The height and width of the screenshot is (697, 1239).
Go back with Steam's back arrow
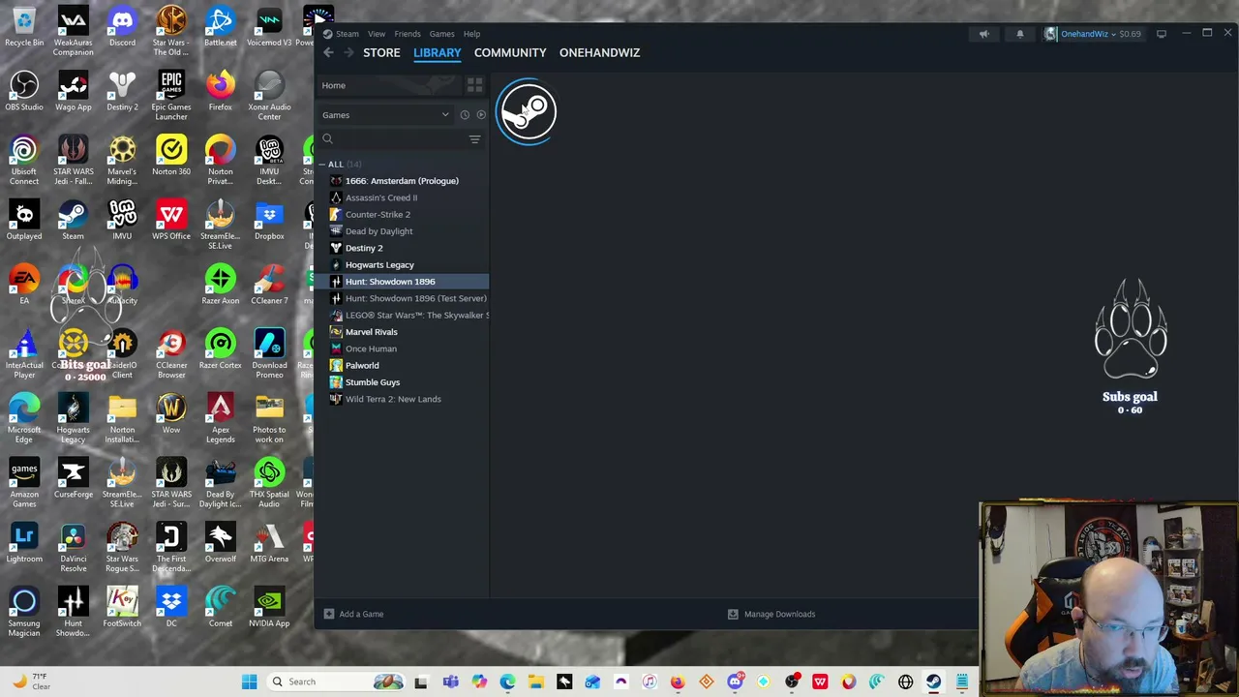329,52
